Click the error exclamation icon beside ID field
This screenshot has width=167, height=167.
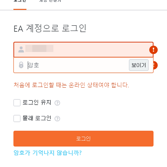point(153,50)
